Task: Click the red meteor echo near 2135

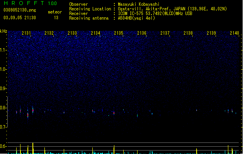Action: pos(114,113)
